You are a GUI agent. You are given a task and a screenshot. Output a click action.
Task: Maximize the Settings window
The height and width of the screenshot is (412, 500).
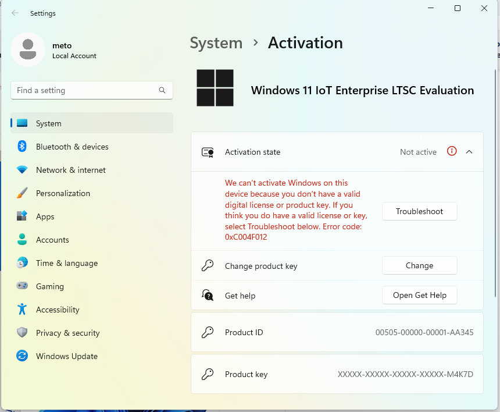pos(458,8)
